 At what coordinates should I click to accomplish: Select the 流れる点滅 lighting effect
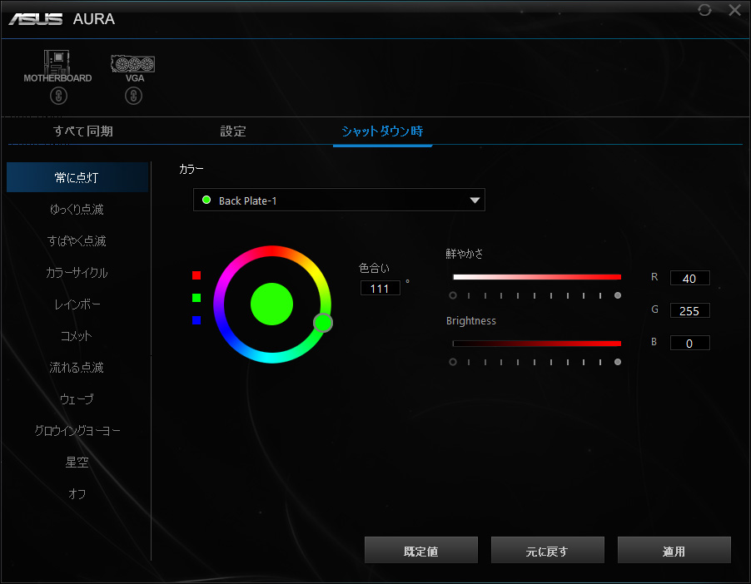click(x=77, y=367)
